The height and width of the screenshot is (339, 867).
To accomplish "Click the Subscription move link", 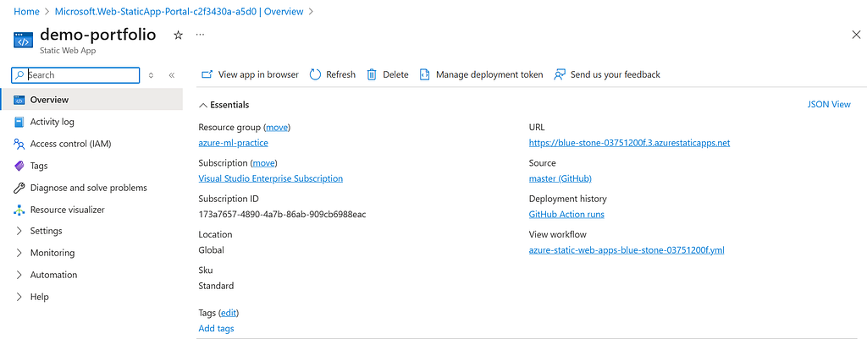I will pyautogui.click(x=264, y=163).
